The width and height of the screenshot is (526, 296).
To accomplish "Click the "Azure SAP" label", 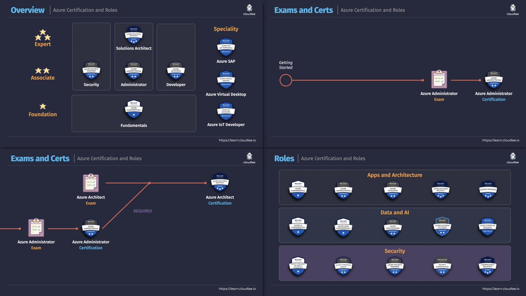I will [x=226, y=61].
